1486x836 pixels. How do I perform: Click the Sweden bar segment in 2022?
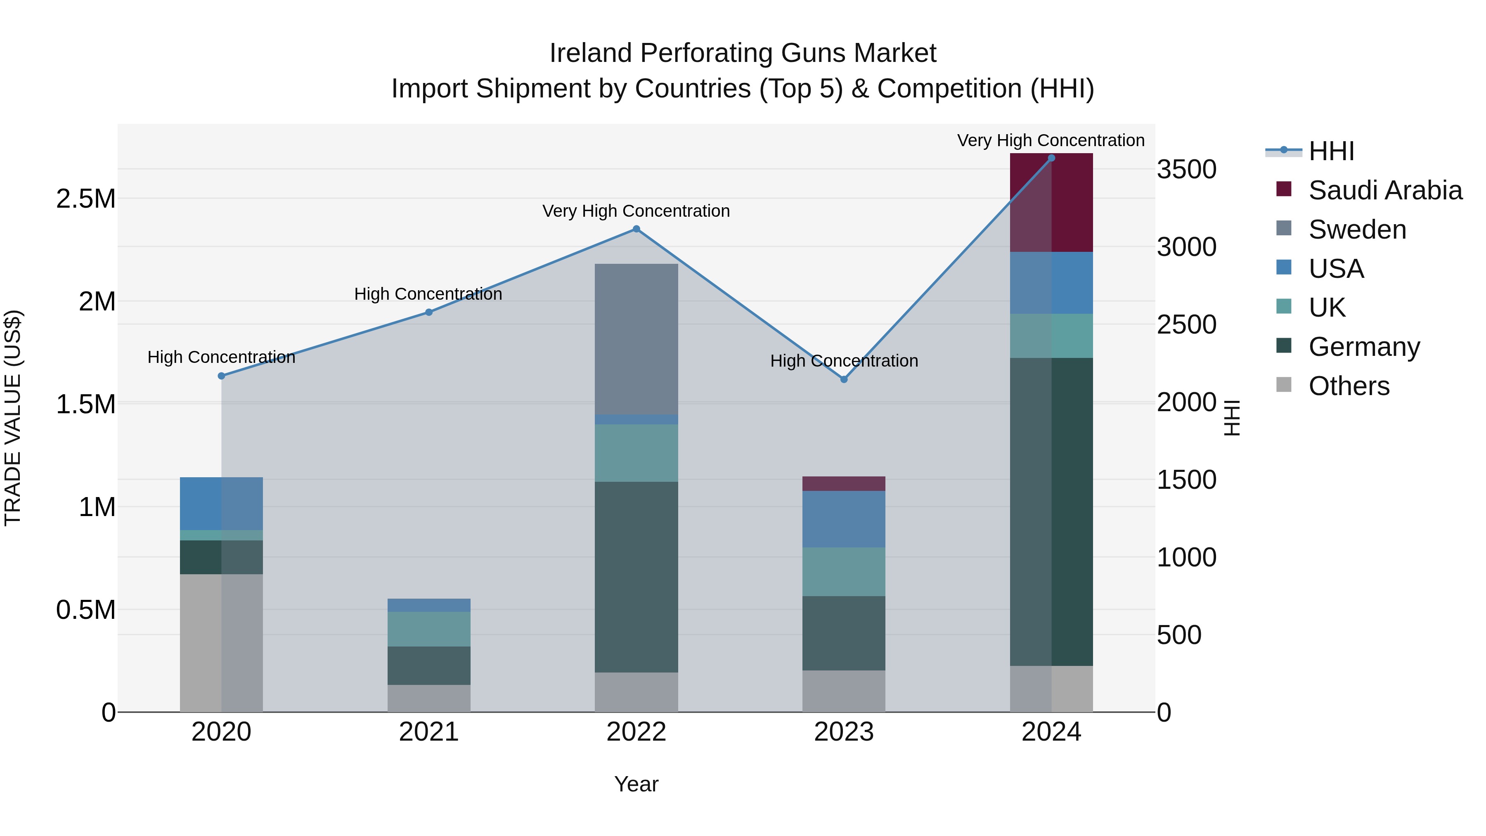coord(636,339)
